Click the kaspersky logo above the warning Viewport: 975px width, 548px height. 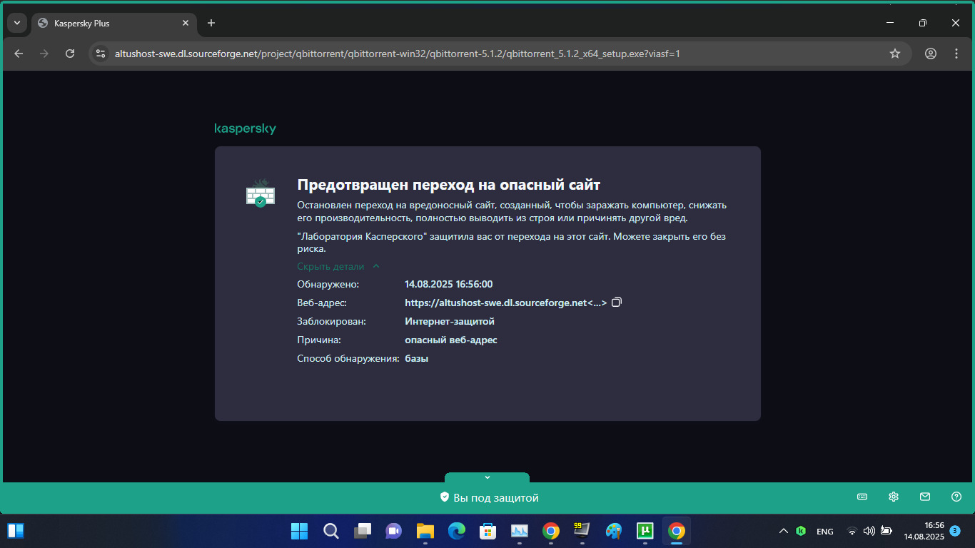[245, 128]
